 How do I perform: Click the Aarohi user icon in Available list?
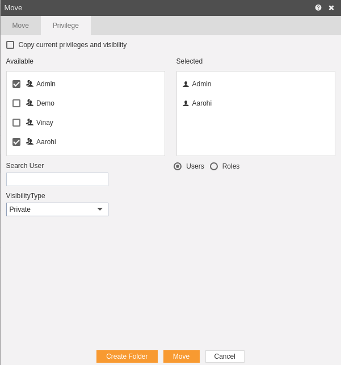point(30,141)
